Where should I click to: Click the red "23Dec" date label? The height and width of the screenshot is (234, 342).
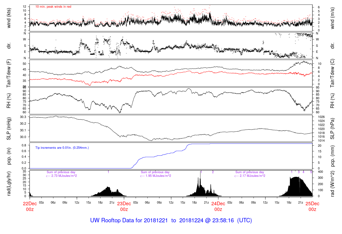(x=124, y=204)
